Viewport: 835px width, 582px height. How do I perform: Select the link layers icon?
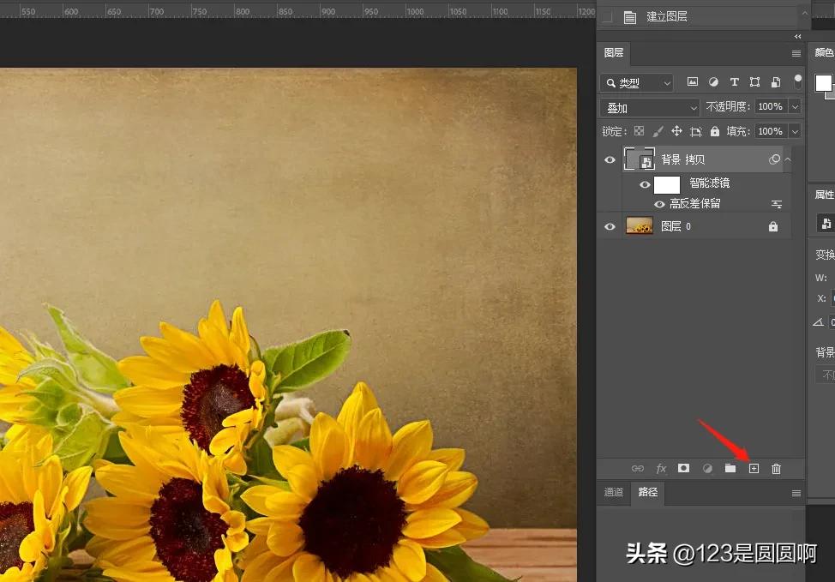pos(638,469)
